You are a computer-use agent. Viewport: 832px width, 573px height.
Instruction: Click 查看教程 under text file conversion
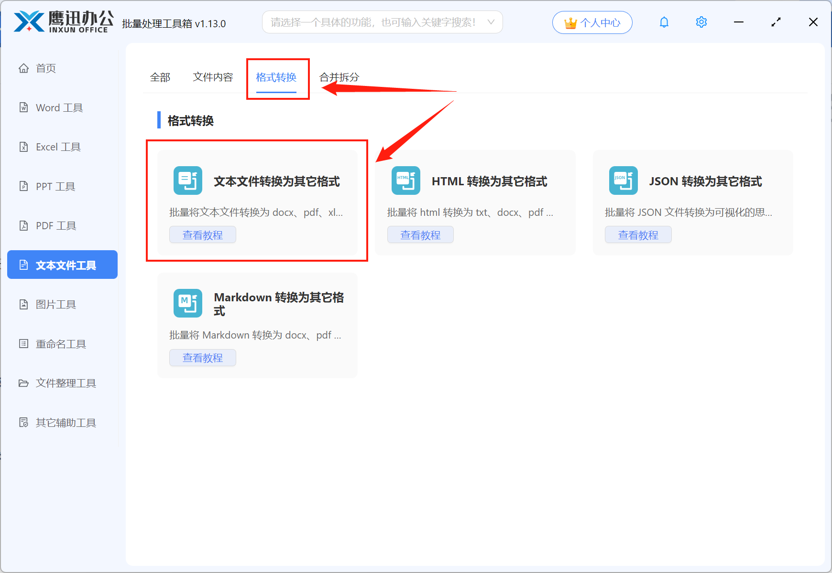pyautogui.click(x=202, y=235)
